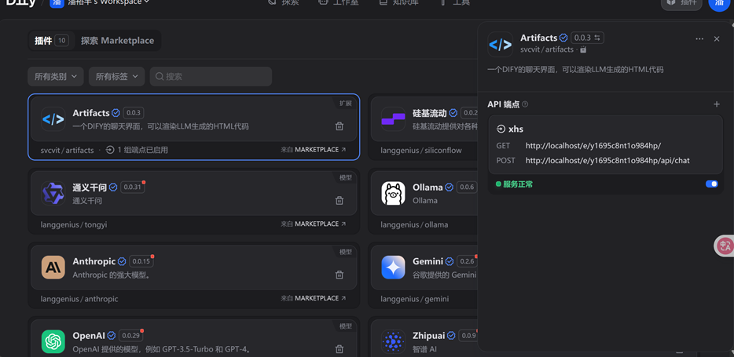734x357 pixels.
Task: Open the Artifacts 来自 MARKETPLACE link
Action: [x=313, y=150]
